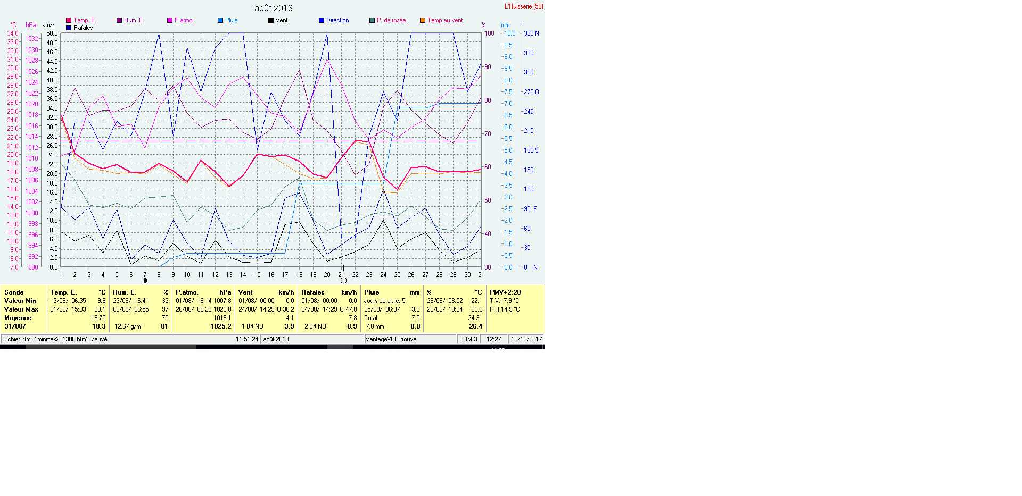Screen dimensions: 1022x496
Task: Click the "13/12/2017" status bar date
Action: tap(526, 339)
